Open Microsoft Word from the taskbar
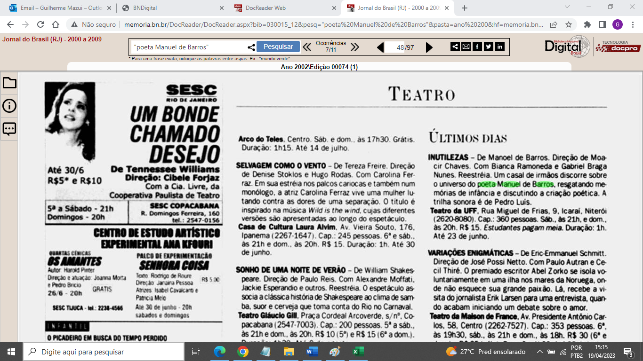Viewport: 643px width, 361px height. click(x=312, y=352)
